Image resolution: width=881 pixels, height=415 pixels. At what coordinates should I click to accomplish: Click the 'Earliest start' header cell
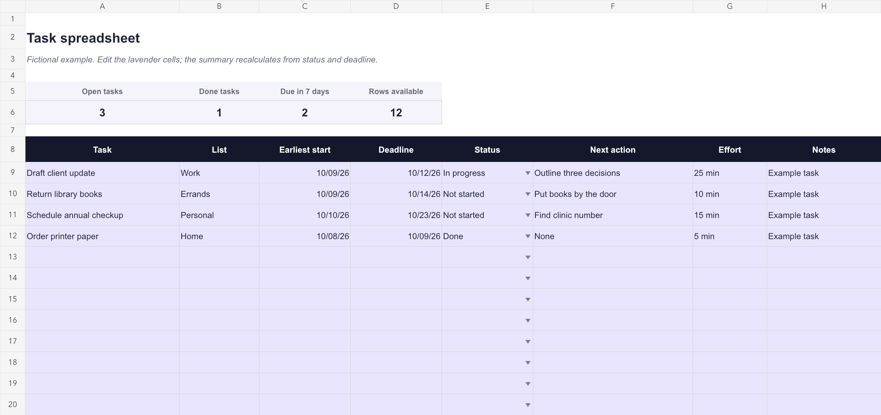(x=305, y=150)
